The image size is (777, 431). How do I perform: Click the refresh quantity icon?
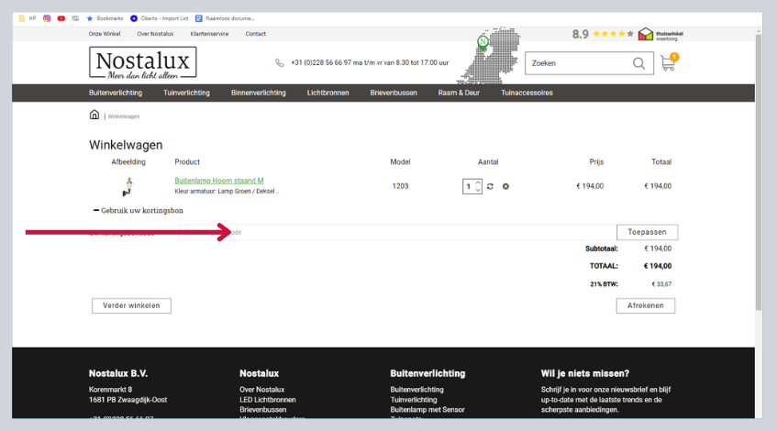coord(491,186)
